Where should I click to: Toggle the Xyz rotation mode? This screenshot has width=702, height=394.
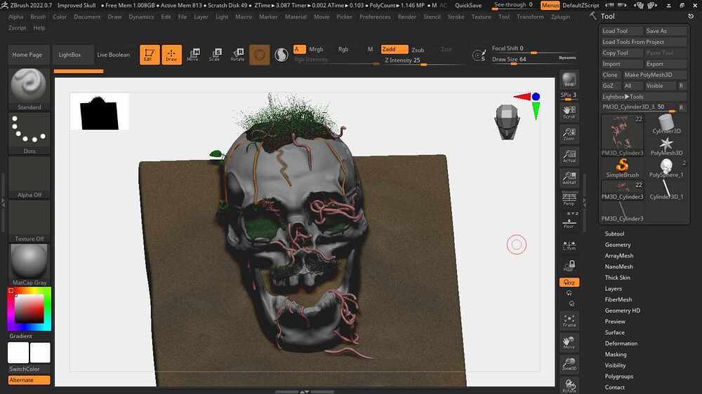[569, 283]
